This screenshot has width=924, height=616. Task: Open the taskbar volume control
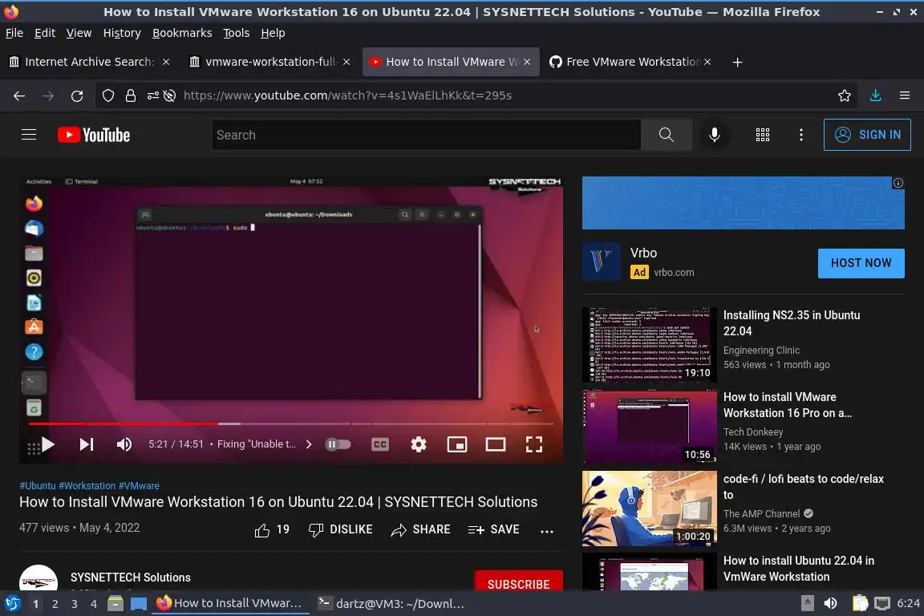click(830, 603)
